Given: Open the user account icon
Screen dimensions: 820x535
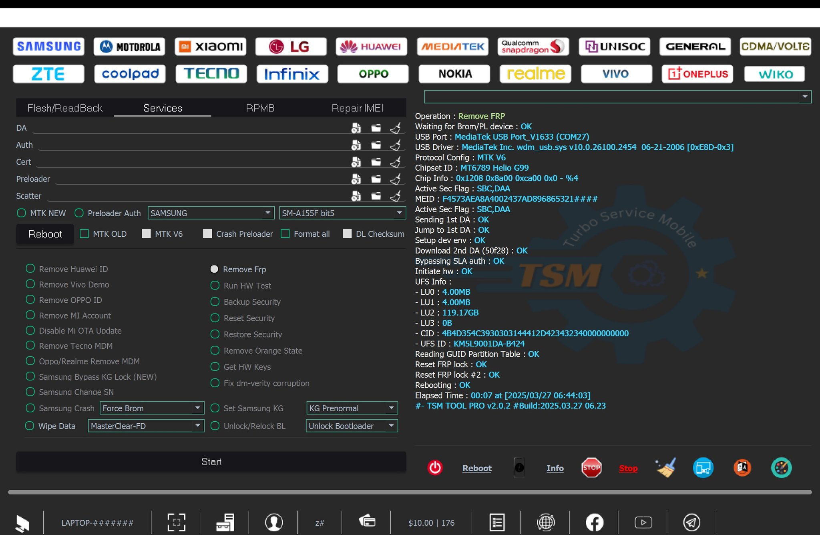Looking at the screenshot, I should (x=274, y=523).
